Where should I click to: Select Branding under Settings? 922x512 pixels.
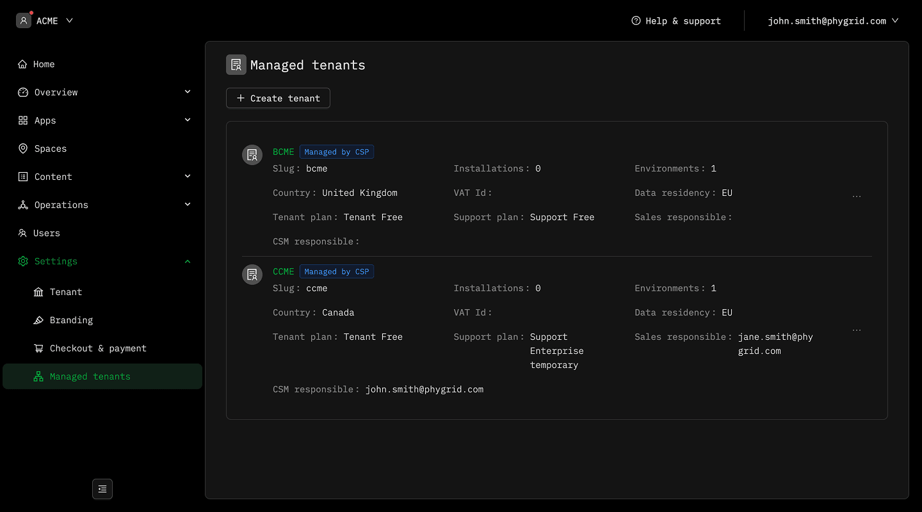click(x=71, y=320)
